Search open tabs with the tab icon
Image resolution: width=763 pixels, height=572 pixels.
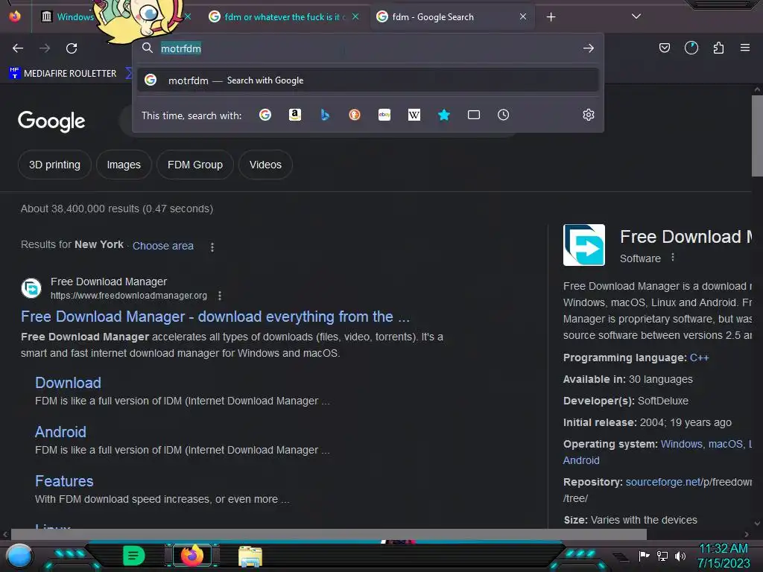point(473,115)
